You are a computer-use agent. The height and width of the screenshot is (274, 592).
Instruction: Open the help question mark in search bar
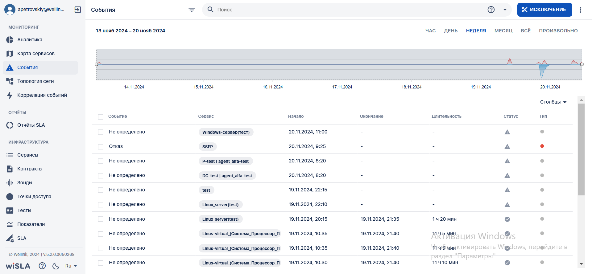pyautogui.click(x=491, y=10)
